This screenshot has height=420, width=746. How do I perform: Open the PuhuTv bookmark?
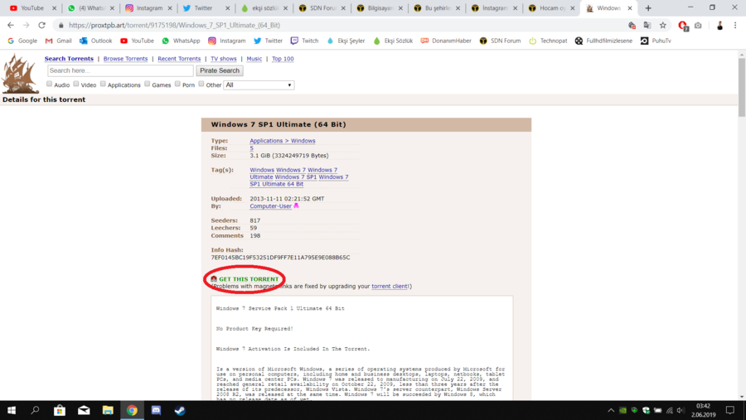[x=656, y=41]
